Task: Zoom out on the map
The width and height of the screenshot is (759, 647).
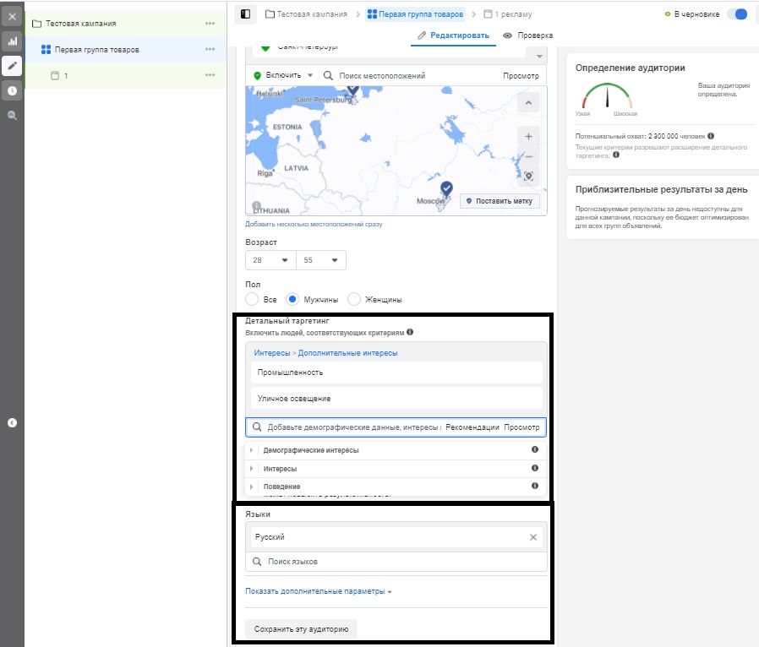Action: [528, 156]
